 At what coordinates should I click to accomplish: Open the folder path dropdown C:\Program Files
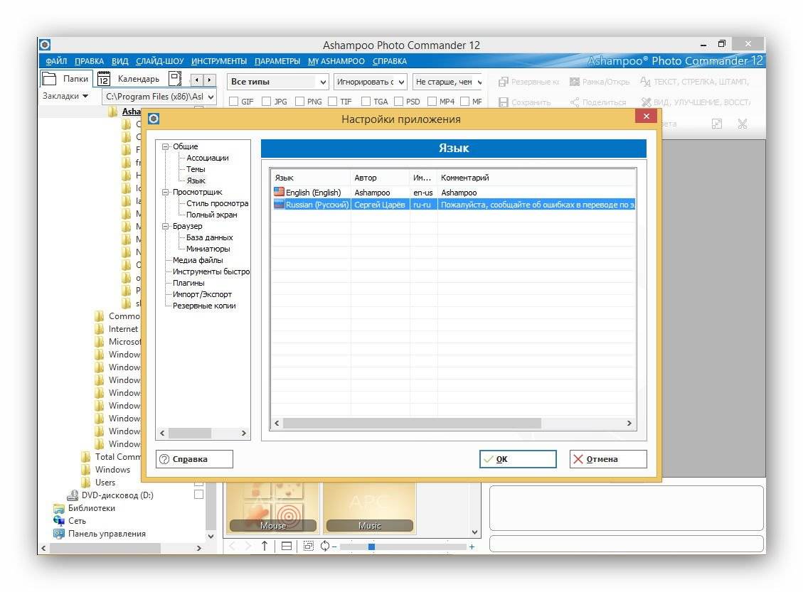point(159,96)
